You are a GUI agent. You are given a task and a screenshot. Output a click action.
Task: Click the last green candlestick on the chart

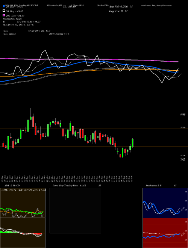point(133,143)
